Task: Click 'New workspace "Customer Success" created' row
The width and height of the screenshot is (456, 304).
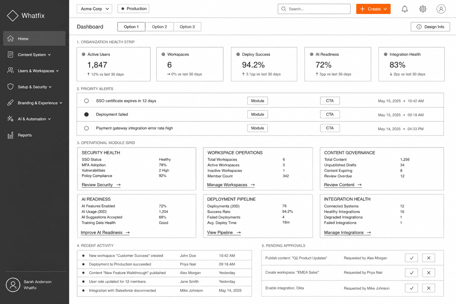Action: (x=164, y=256)
